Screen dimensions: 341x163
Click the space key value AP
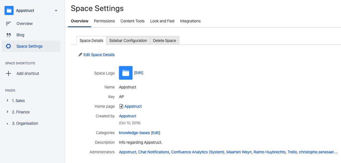[x=122, y=97]
